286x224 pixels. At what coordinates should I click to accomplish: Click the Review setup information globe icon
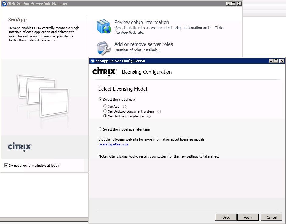104,26
